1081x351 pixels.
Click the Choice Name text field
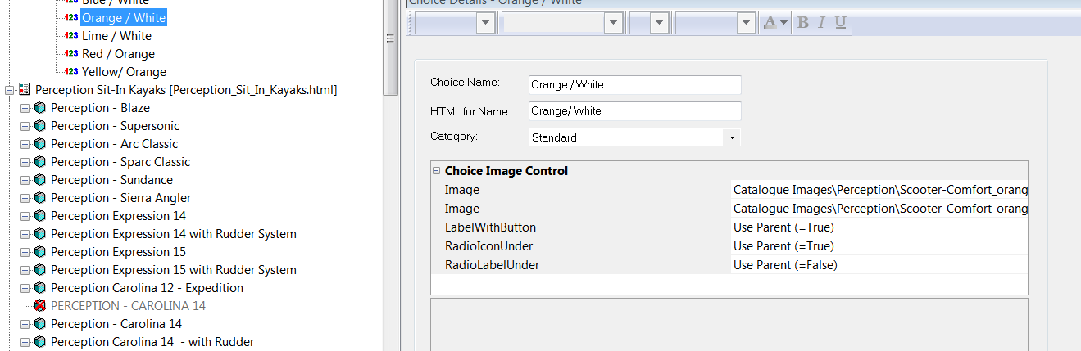tap(634, 84)
